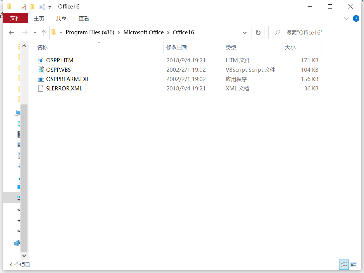Click the search magnifier icon
Image resolution: width=364 pixels, height=273 pixels.
278,32
